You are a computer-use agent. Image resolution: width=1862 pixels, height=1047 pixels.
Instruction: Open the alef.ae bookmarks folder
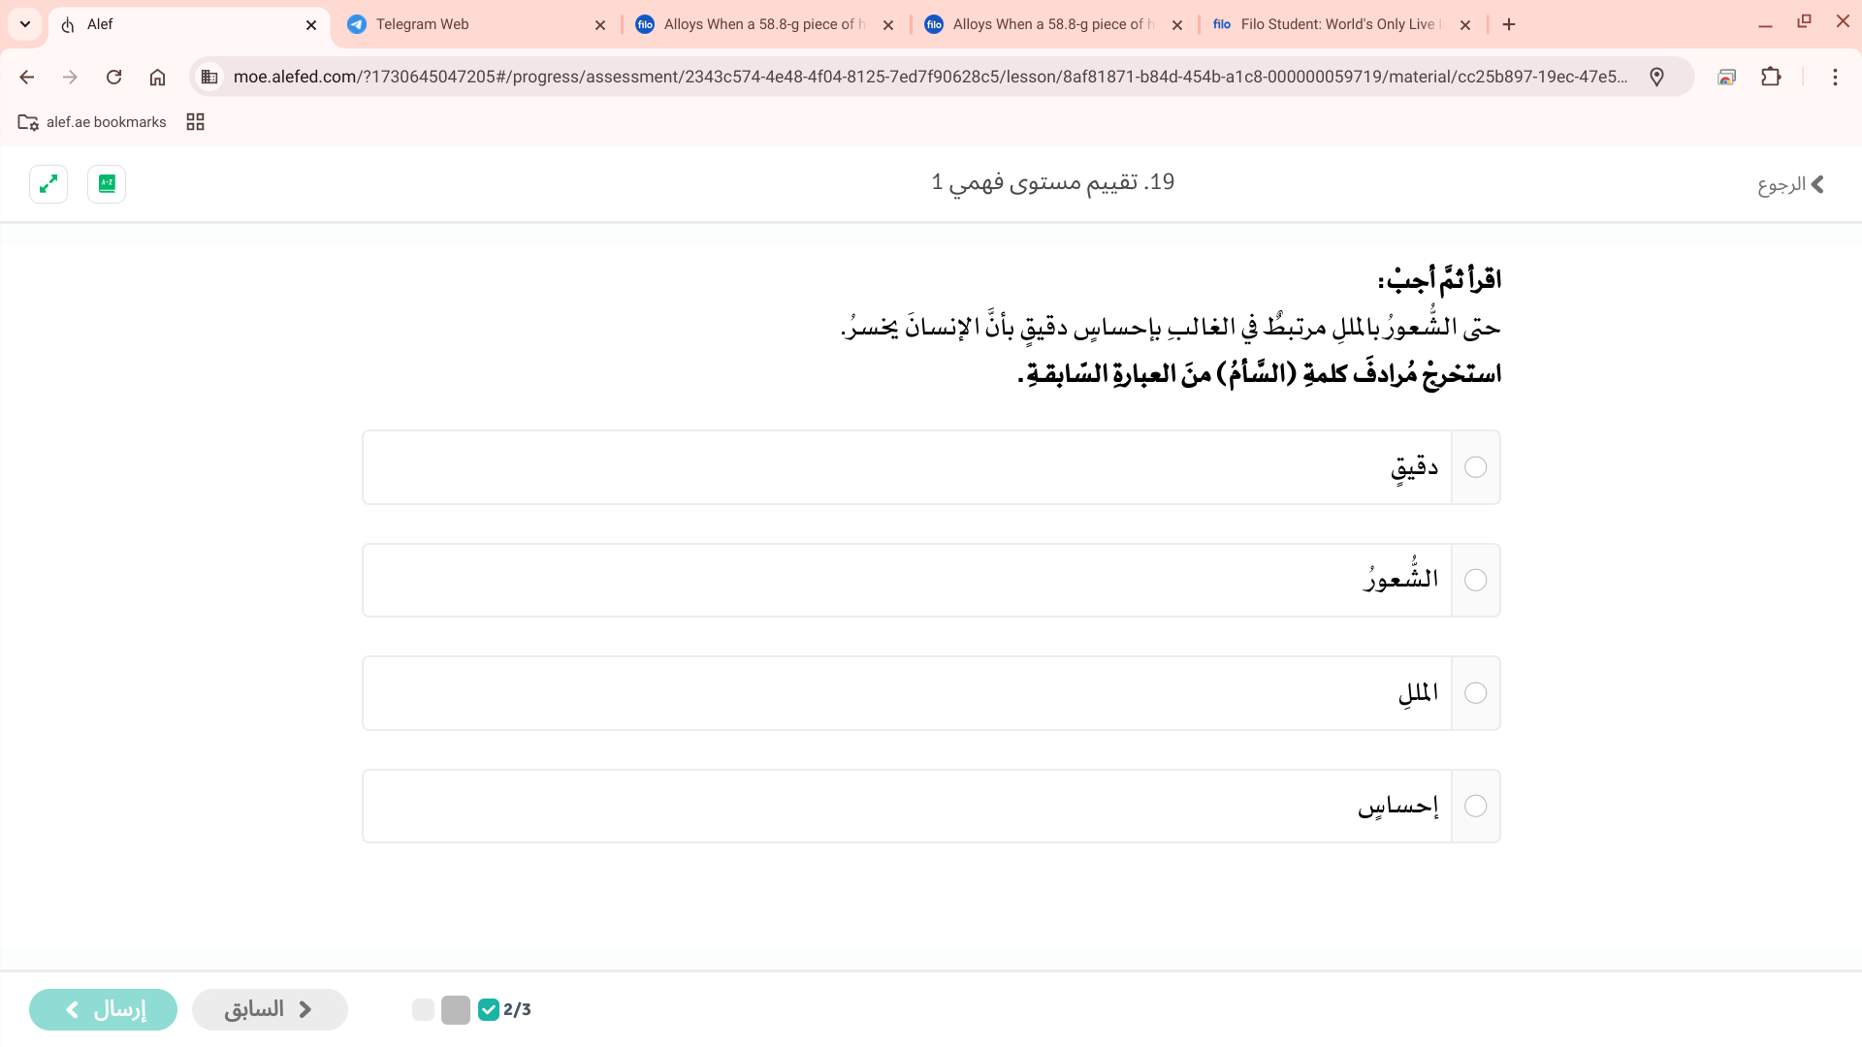[92, 121]
